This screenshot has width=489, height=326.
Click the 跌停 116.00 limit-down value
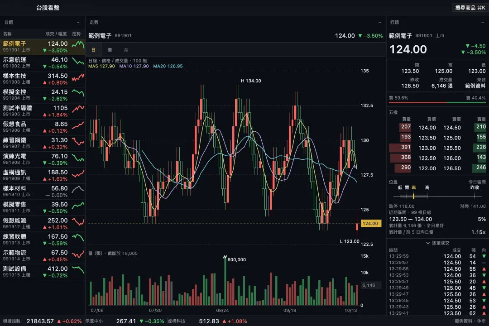pyautogui.click(x=402, y=206)
